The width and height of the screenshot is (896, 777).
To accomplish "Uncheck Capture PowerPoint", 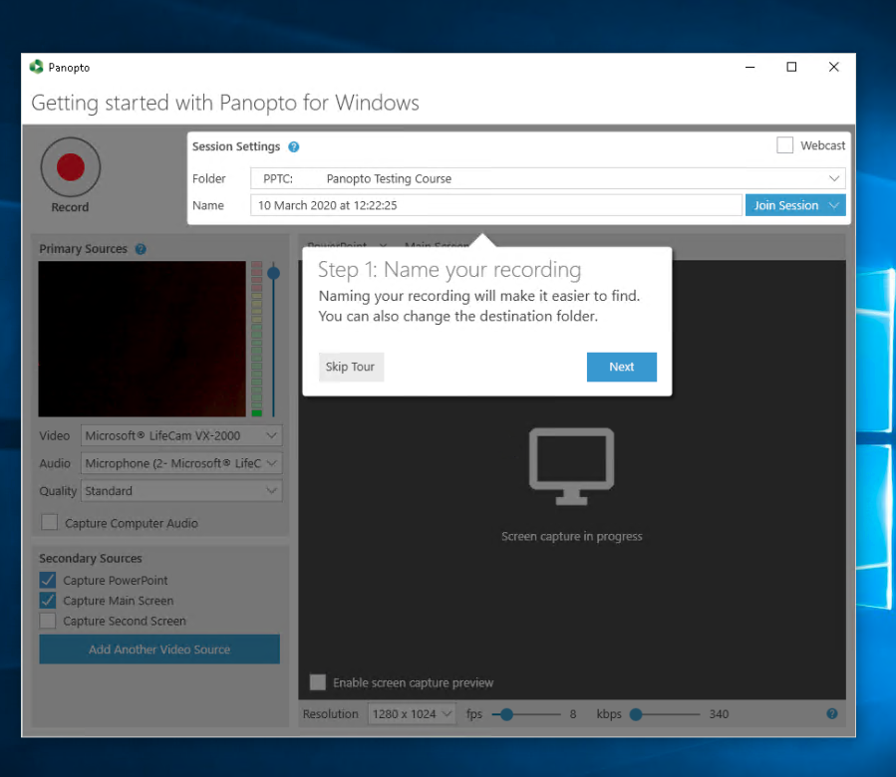I will (48, 580).
